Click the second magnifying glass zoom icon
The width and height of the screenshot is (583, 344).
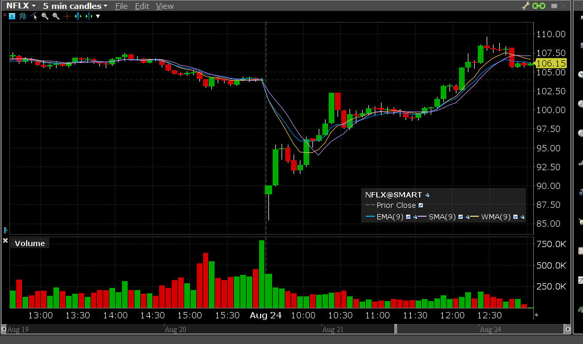point(55,16)
